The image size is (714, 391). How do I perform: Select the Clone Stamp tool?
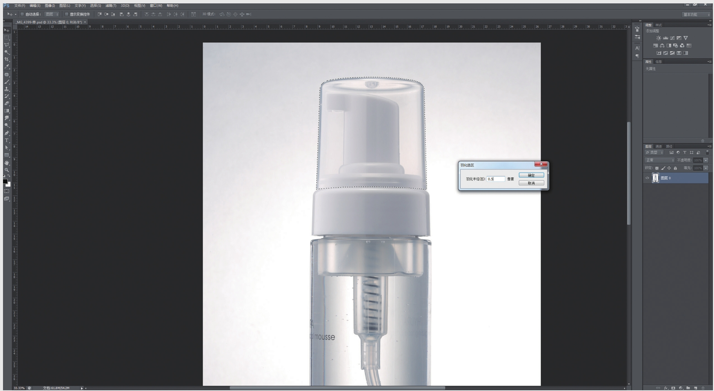(x=7, y=89)
